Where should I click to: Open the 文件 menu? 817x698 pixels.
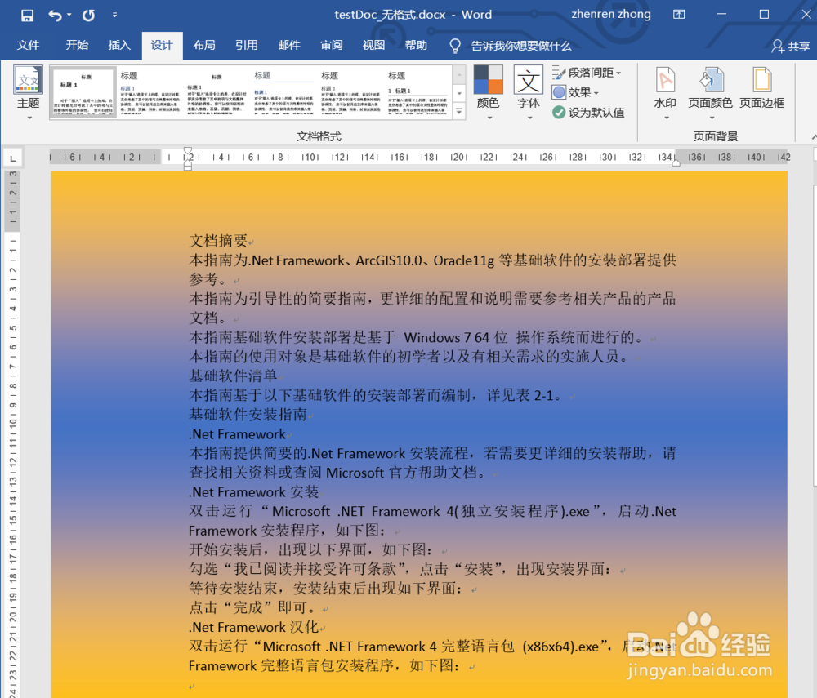[28, 45]
